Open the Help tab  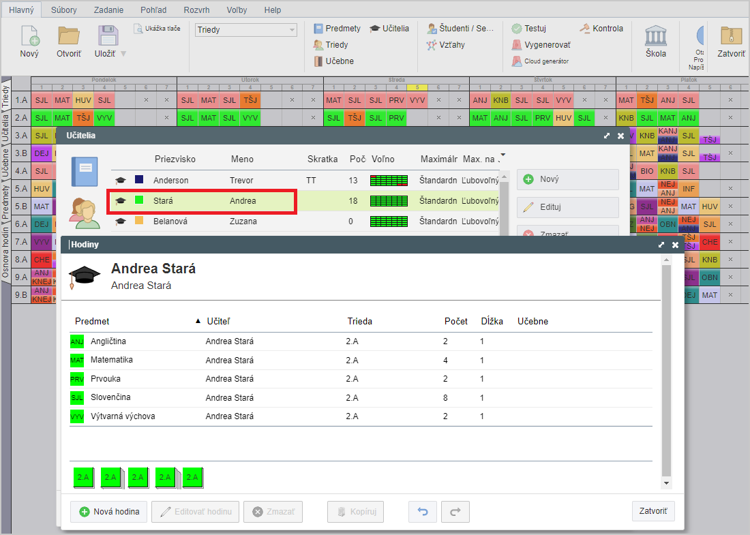pyautogui.click(x=273, y=10)
